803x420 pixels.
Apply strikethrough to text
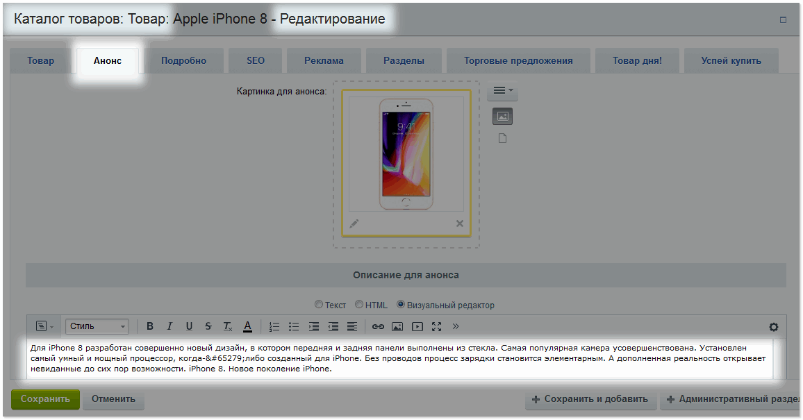(x=208, y=326)
